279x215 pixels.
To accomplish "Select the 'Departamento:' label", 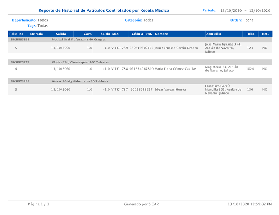I will point(24,20).
